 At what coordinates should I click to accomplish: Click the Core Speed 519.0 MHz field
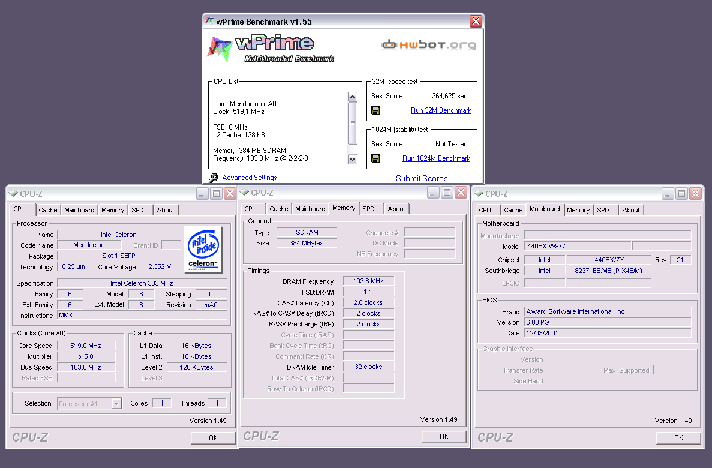click(x=86, y=346)
